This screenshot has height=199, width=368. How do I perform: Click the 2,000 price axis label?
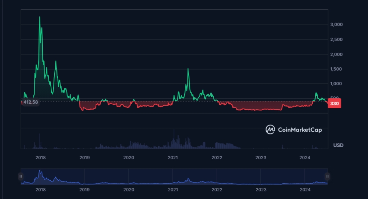pyautogui.click(x=337, y=54)
